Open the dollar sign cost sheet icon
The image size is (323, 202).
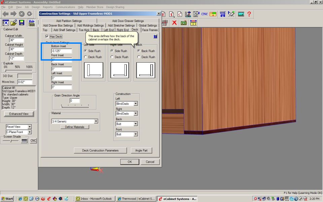tap(171, 14)
